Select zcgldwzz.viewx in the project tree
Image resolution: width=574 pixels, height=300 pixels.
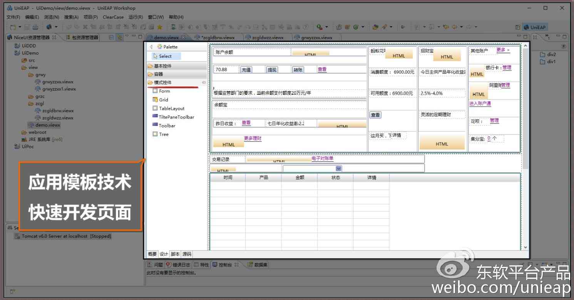pos(54,118)
